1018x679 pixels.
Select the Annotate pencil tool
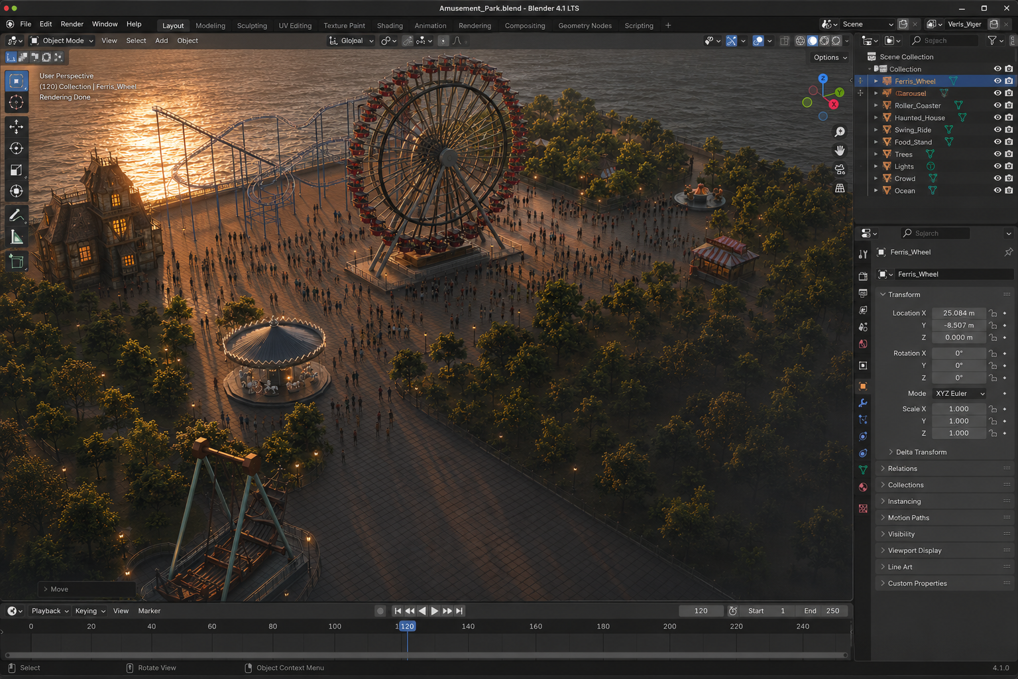point(17,216)
